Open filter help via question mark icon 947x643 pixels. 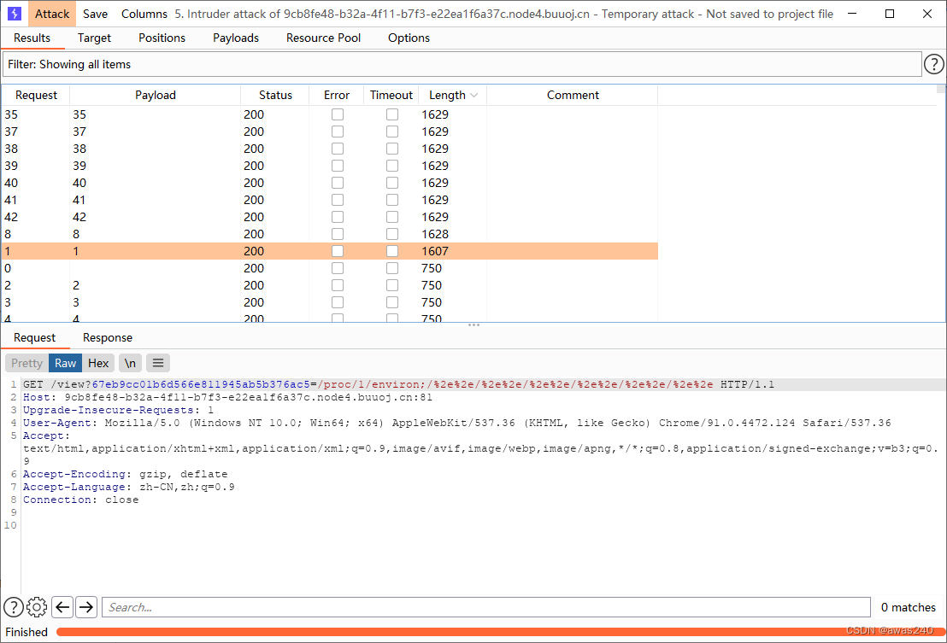(933, 64)
